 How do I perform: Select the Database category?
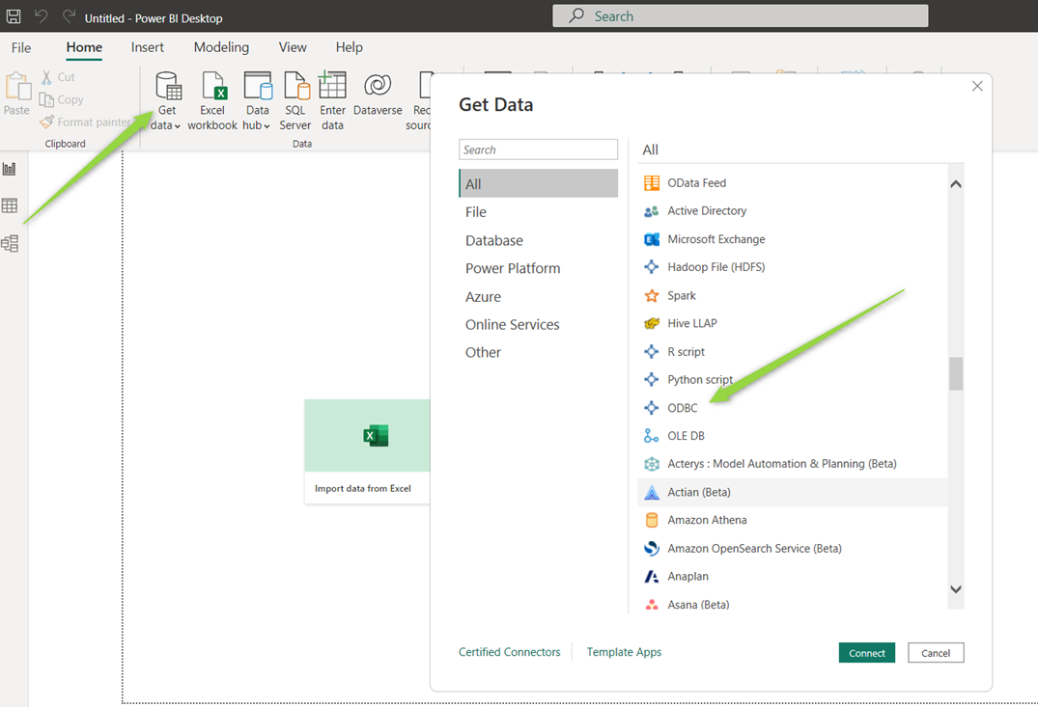[x=538, y=241]
